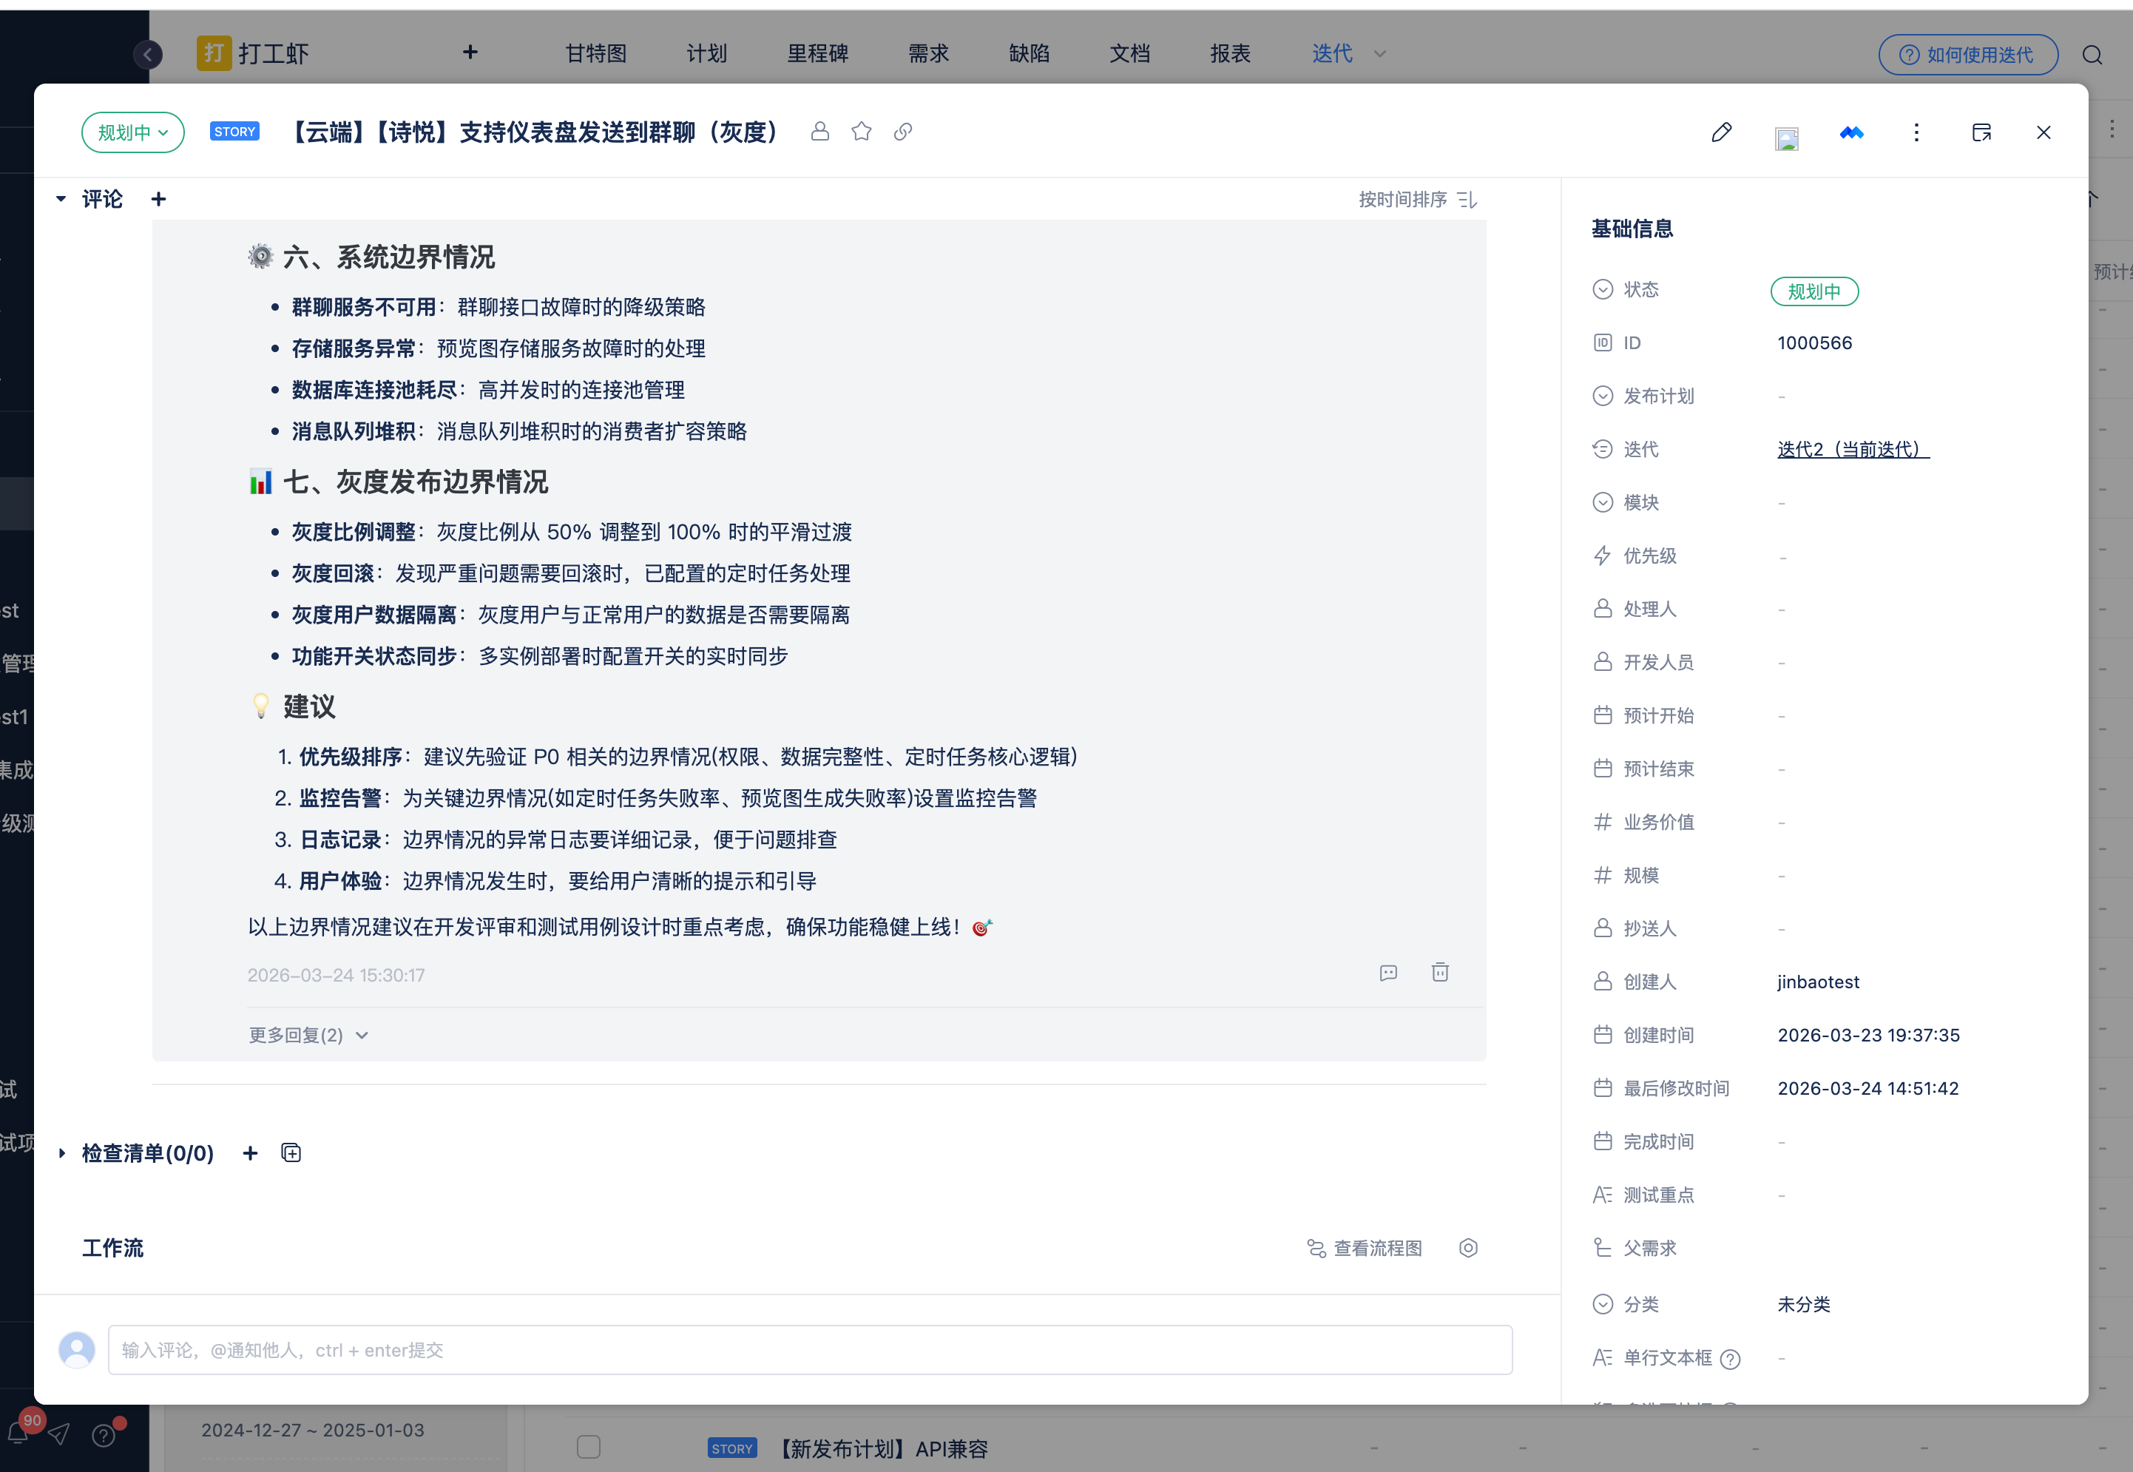Collapse the 评论 section
Image resolution: width=2133 pixels, height=1472 pixels.
[61, 199]
